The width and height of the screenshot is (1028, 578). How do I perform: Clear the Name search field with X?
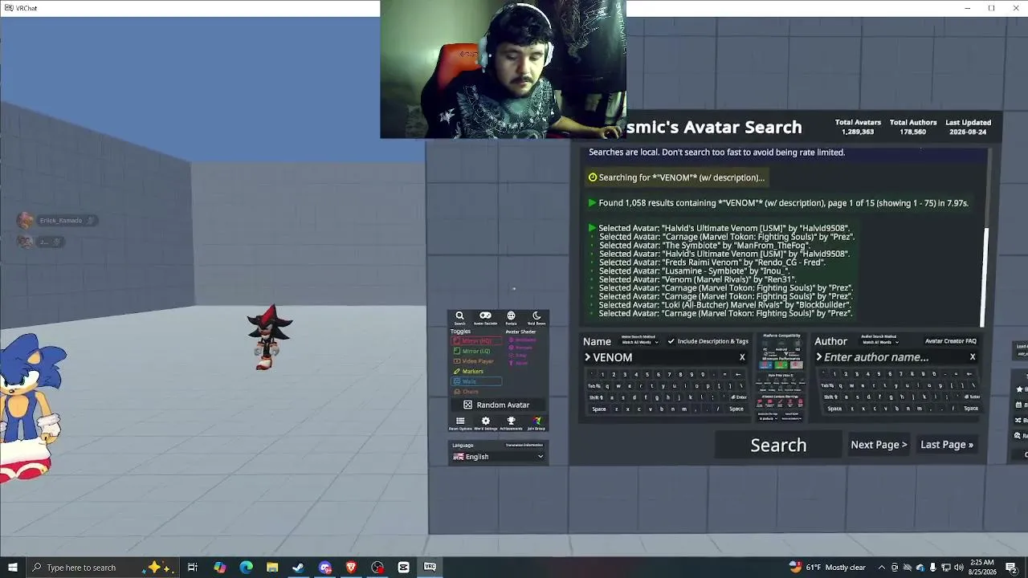pyautogui.click(x=742, y=357)
